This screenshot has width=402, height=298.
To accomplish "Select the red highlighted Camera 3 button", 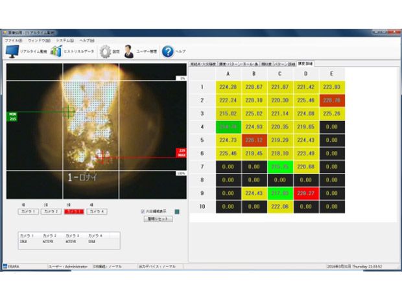I will coord(74,212).
